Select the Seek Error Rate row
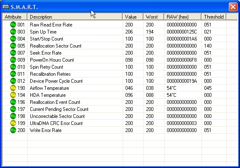240x168 pixels. pos(120,53)
